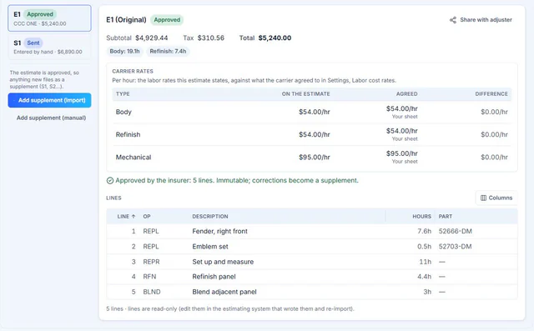Click the $95.00/hr agreed rate

[x=402, y=153]
